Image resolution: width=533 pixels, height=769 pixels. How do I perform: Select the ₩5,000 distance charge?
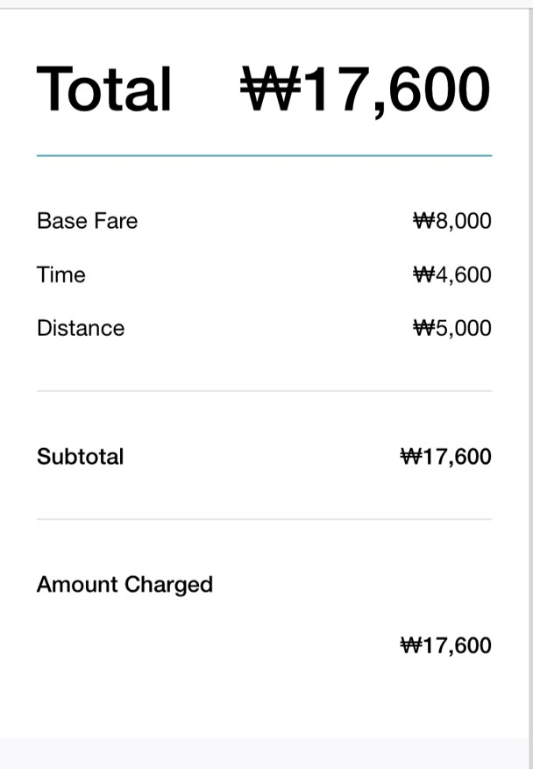[x=452, y=329]
